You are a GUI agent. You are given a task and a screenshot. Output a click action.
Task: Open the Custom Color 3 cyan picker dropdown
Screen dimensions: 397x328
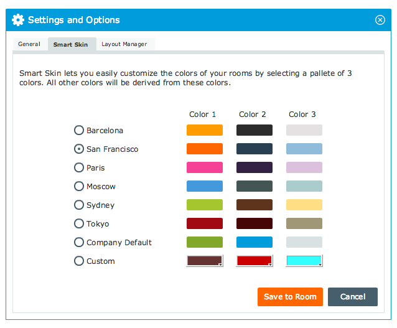pos(304,261)
